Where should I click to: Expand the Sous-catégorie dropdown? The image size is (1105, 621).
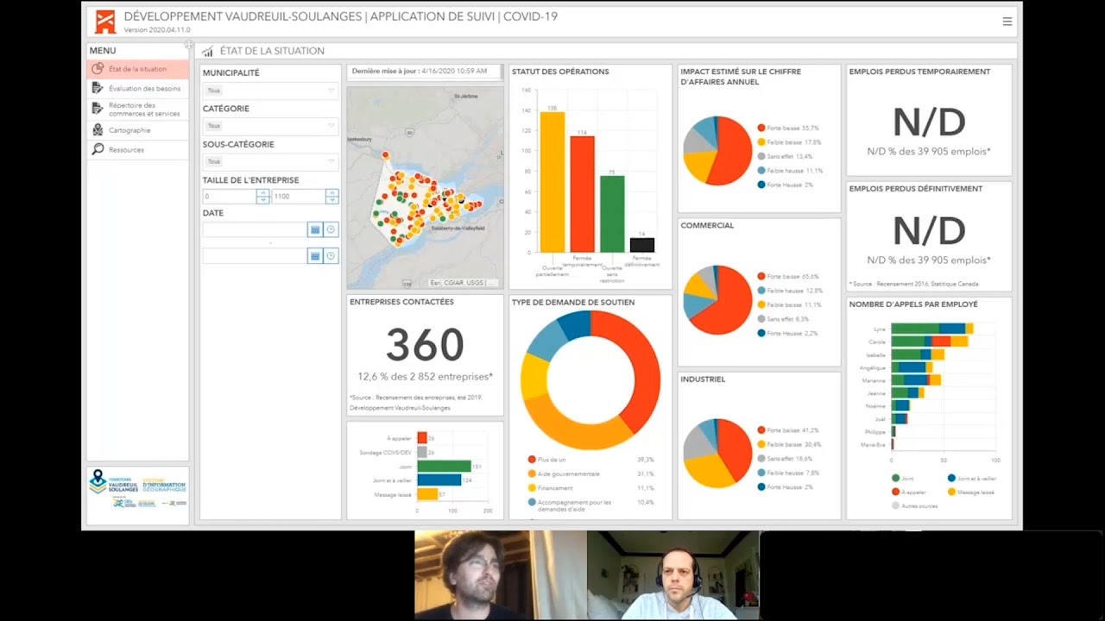point(270,161)
